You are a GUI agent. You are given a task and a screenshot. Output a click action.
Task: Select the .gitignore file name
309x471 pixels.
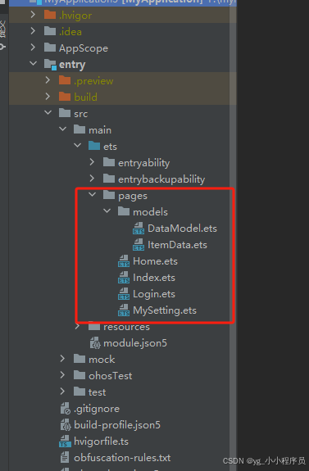[97, 408]
